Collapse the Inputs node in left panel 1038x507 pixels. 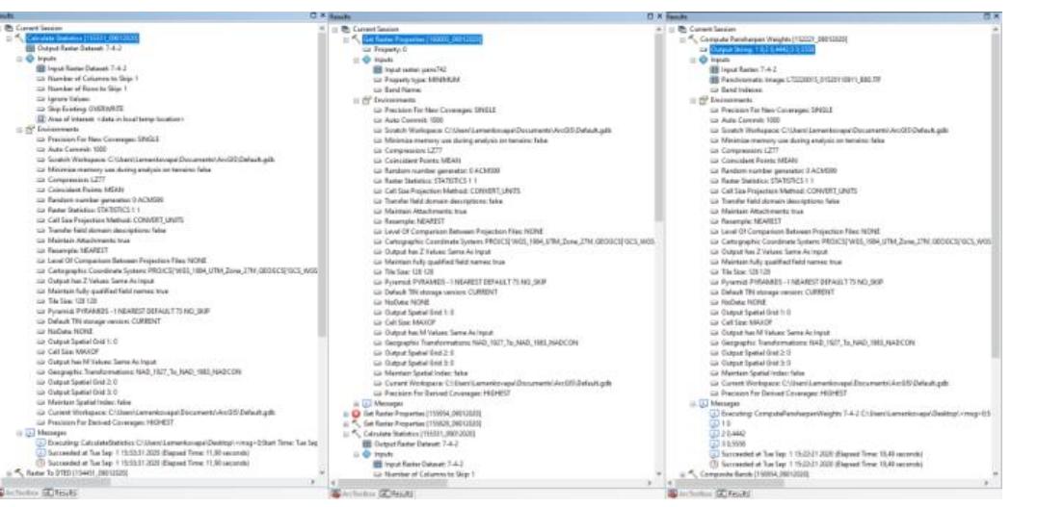[x=18, y=58]
